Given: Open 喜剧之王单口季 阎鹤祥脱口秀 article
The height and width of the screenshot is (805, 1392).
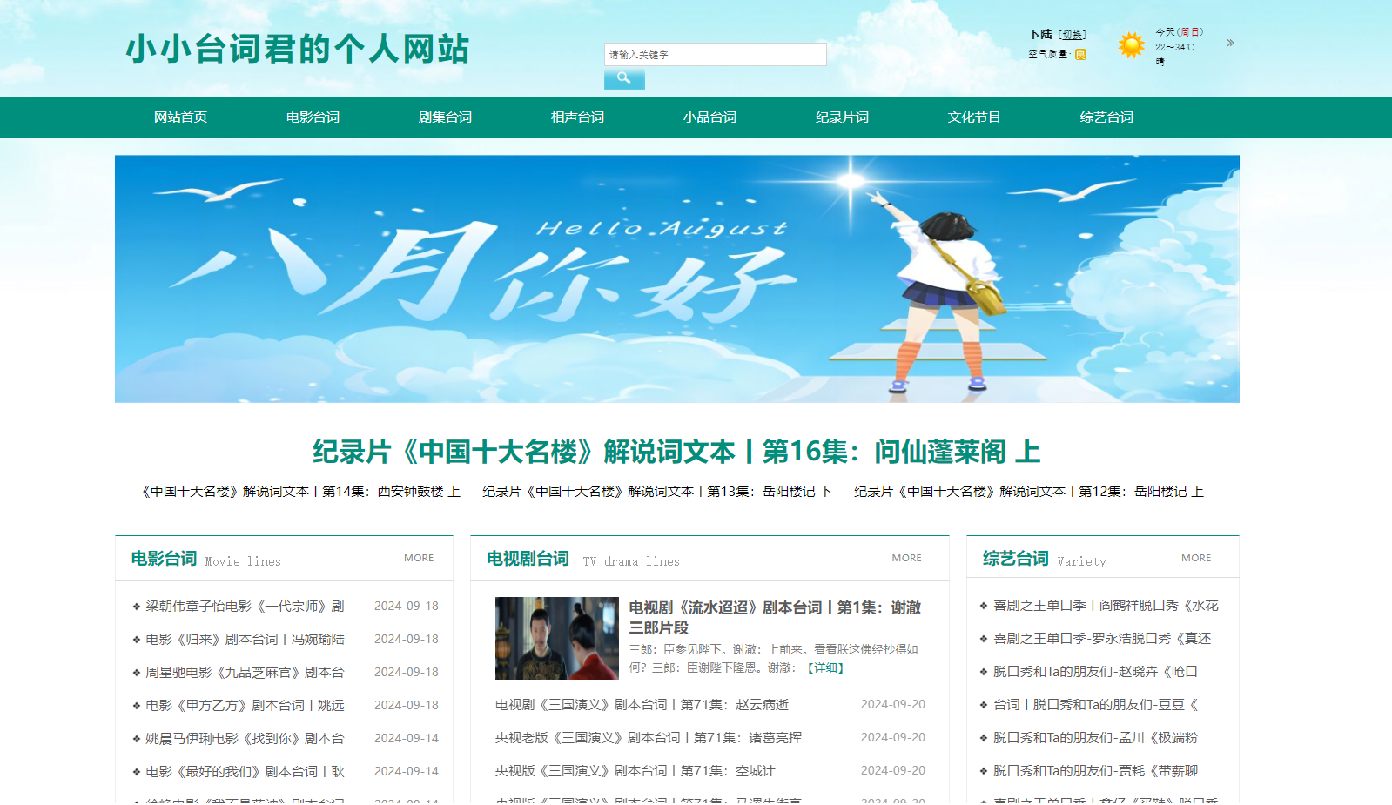Looking at the screenshot, I should 1106,606.
